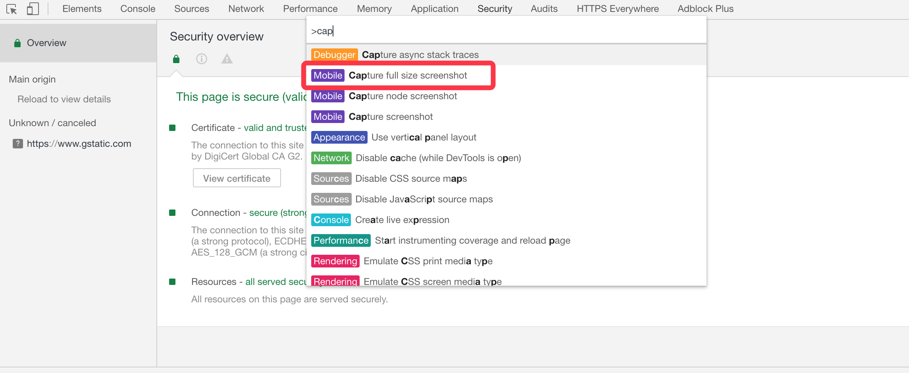Select the https://www.gstatic.com origin
The height and width of the screenshot is (373, 909).
pyautogui.click(x=78, y=144)
